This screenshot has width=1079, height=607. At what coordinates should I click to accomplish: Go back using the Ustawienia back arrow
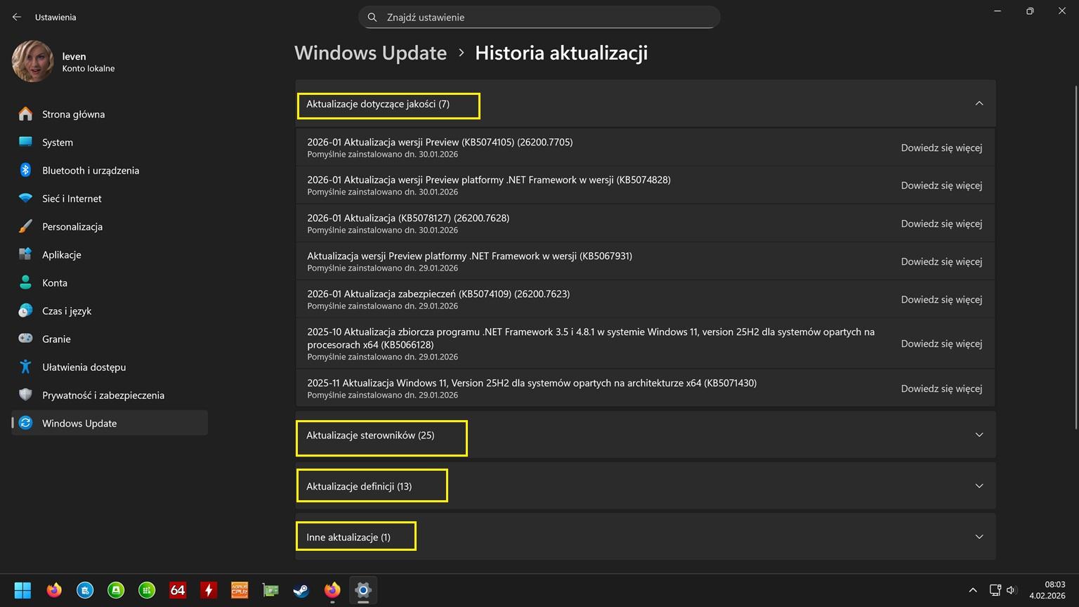(17, 17)
